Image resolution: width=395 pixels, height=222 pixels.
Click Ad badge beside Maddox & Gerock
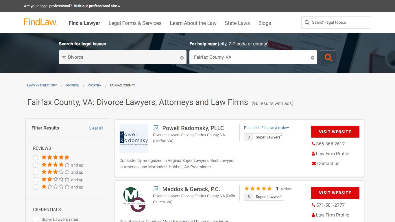tap(156, 189)
